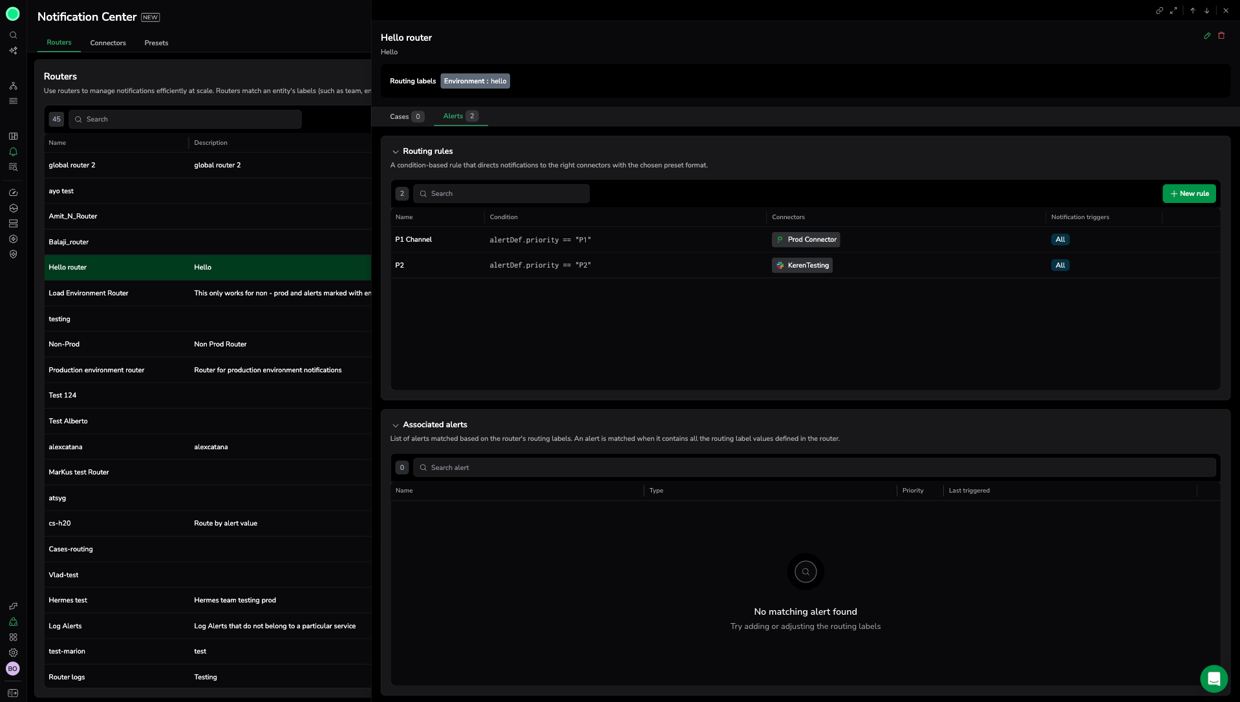Click the green pencil edit router icon

1207,36
